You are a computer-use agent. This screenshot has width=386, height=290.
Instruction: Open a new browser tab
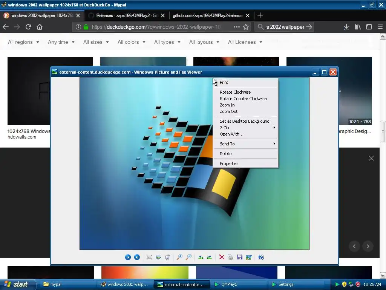260,15
